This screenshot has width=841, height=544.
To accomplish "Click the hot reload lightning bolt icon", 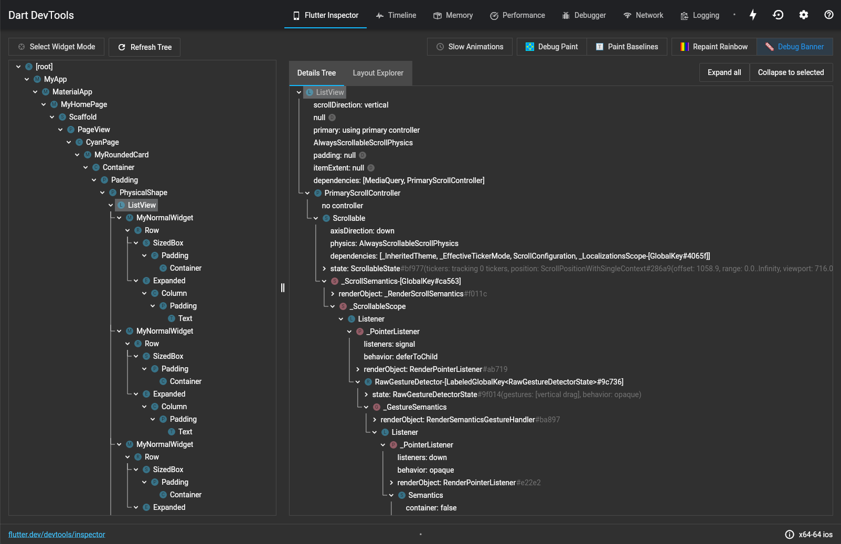I will point(753,15).
